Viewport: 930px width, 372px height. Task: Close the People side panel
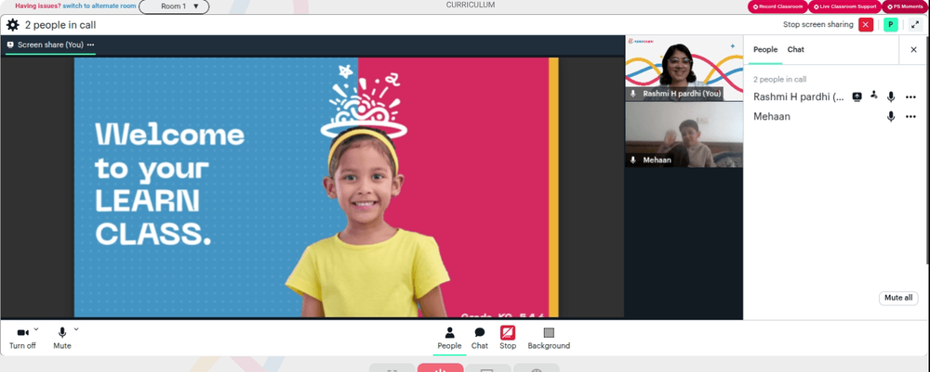[913, 50]
